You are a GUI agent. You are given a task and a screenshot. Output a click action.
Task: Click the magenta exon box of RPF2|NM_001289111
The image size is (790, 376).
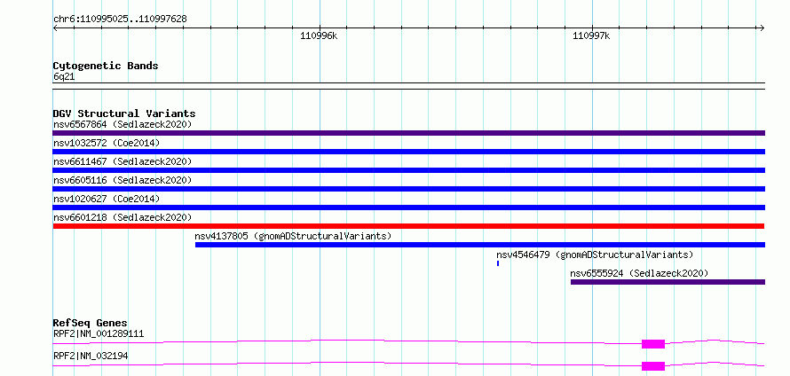point(653,344)
